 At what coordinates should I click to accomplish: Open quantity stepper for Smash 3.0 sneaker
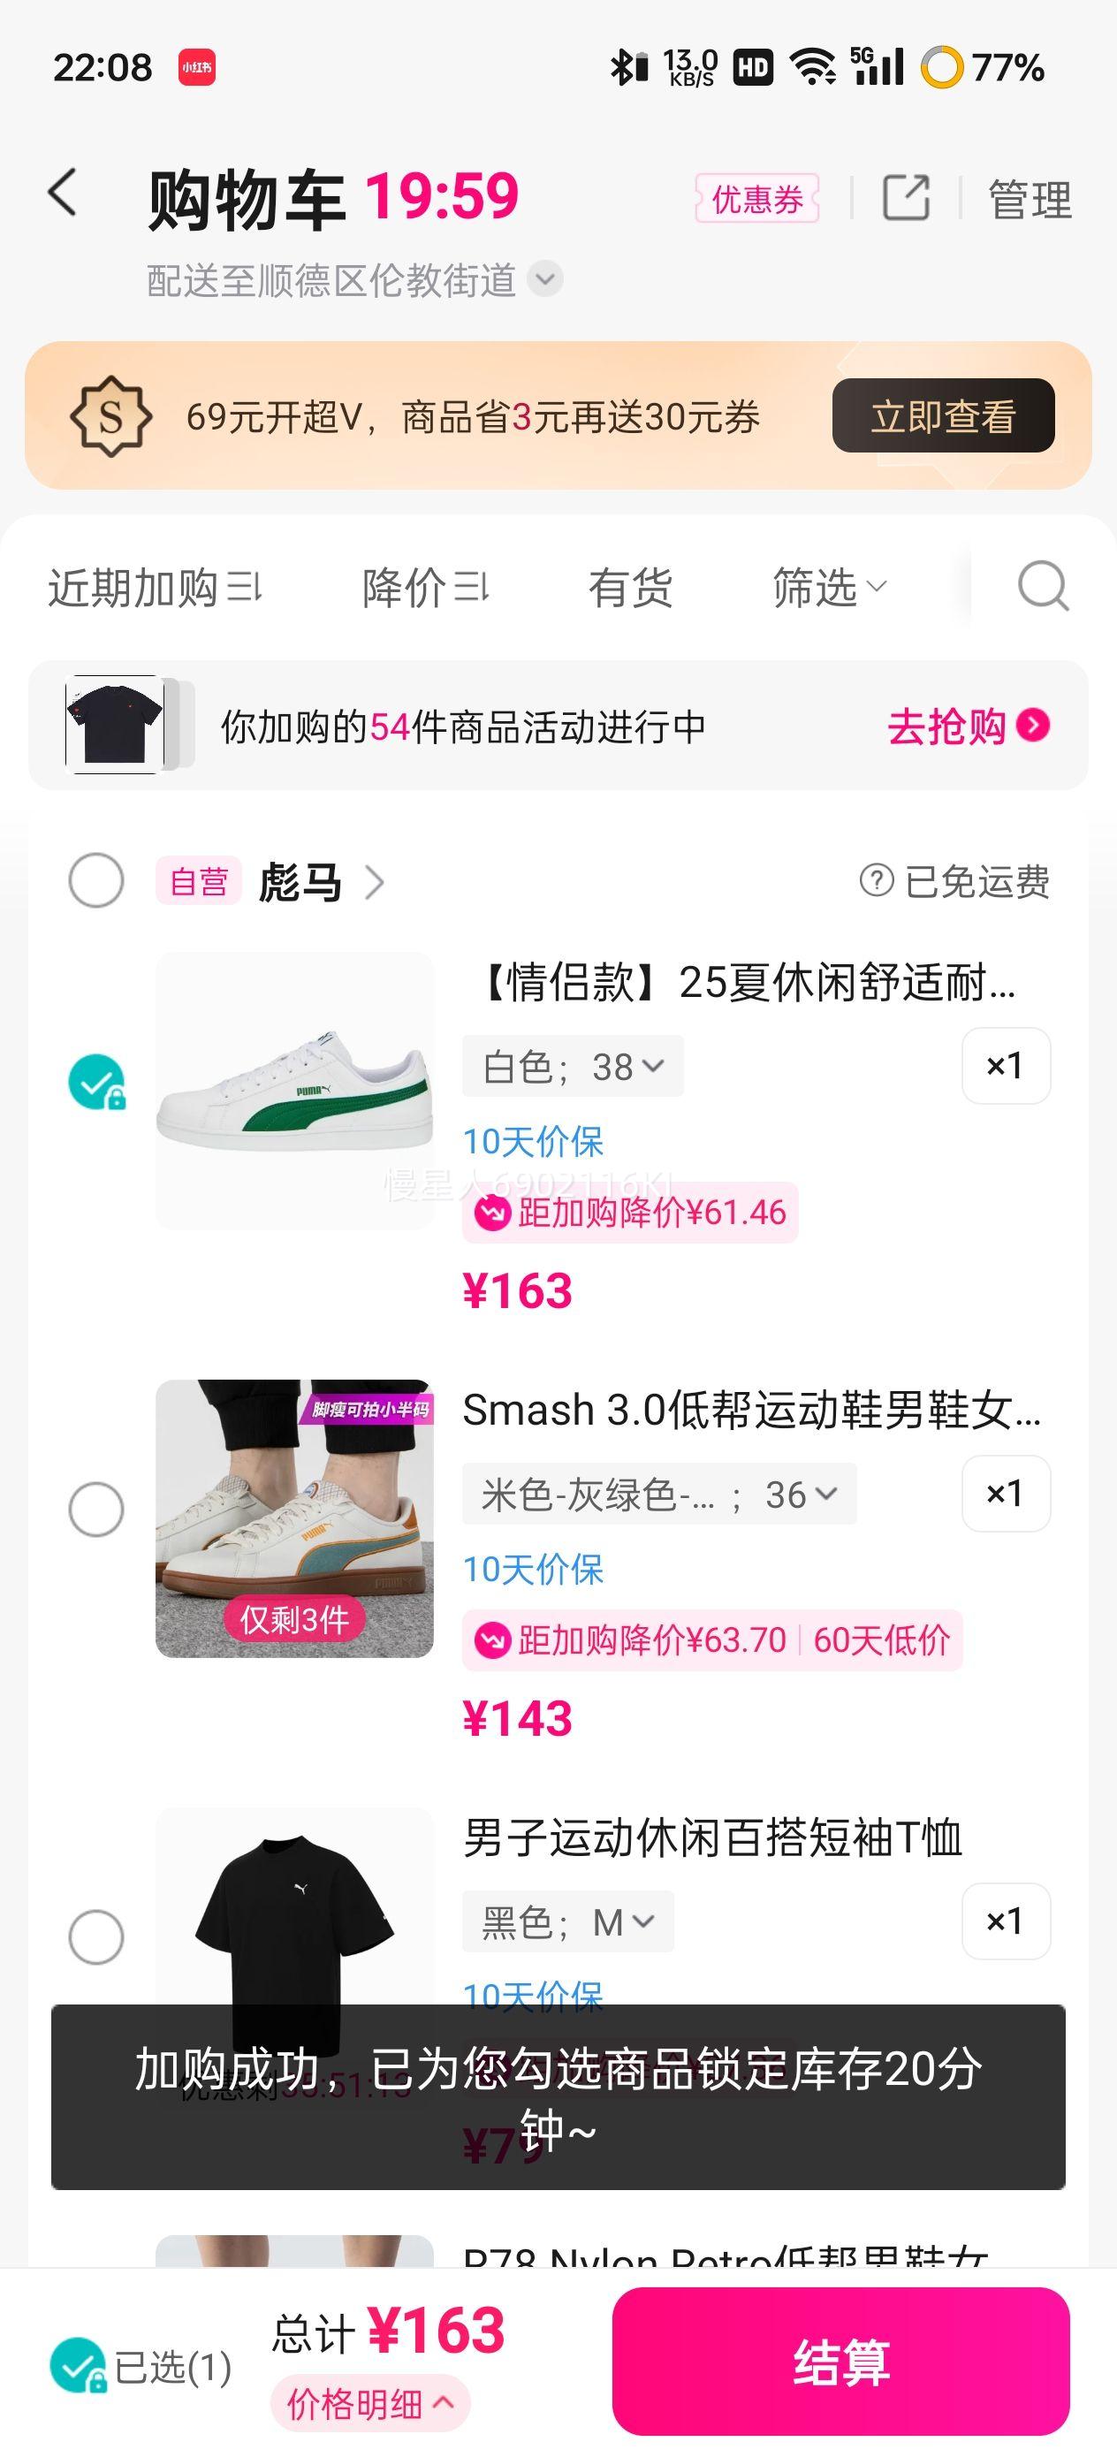(x=1006, y=1494)
